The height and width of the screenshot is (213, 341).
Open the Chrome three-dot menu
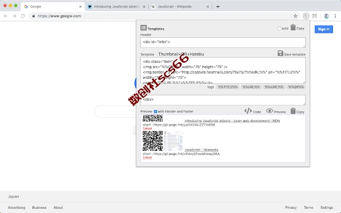(335, 16)
